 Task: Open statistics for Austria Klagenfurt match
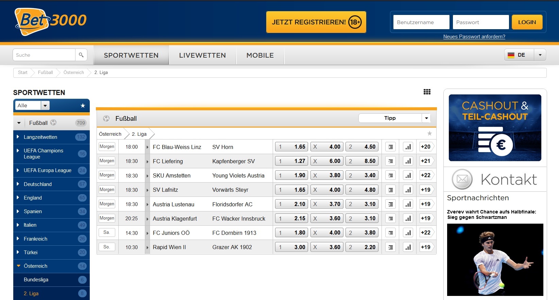(408, 219)
